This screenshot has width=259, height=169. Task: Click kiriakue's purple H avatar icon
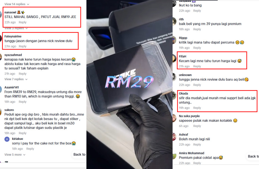point(7,139)
